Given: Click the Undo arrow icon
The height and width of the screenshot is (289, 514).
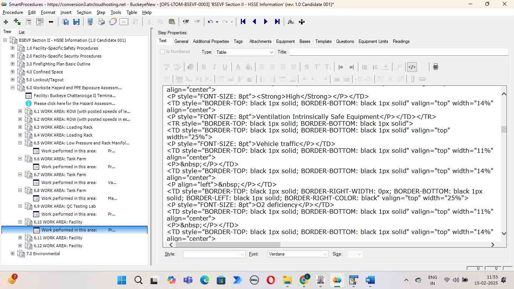Looking at the screenshot, I should [210, 22].
